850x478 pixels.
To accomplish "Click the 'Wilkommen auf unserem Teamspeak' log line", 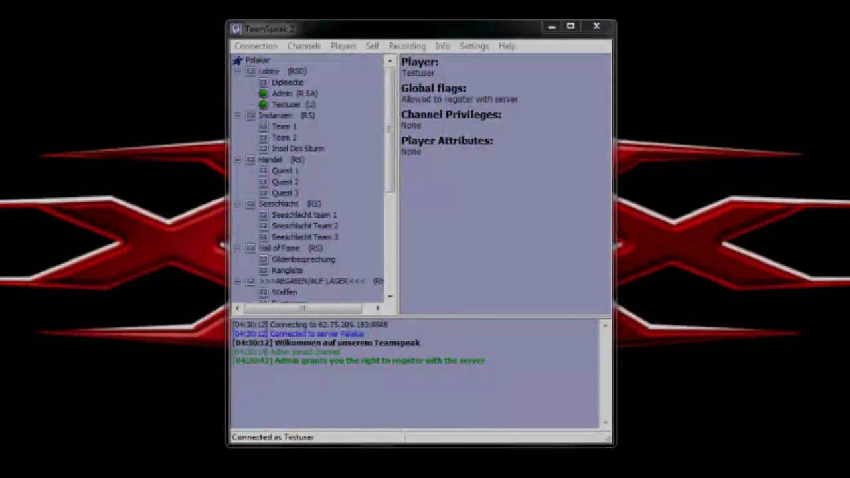I will click(x=327, y=343).
